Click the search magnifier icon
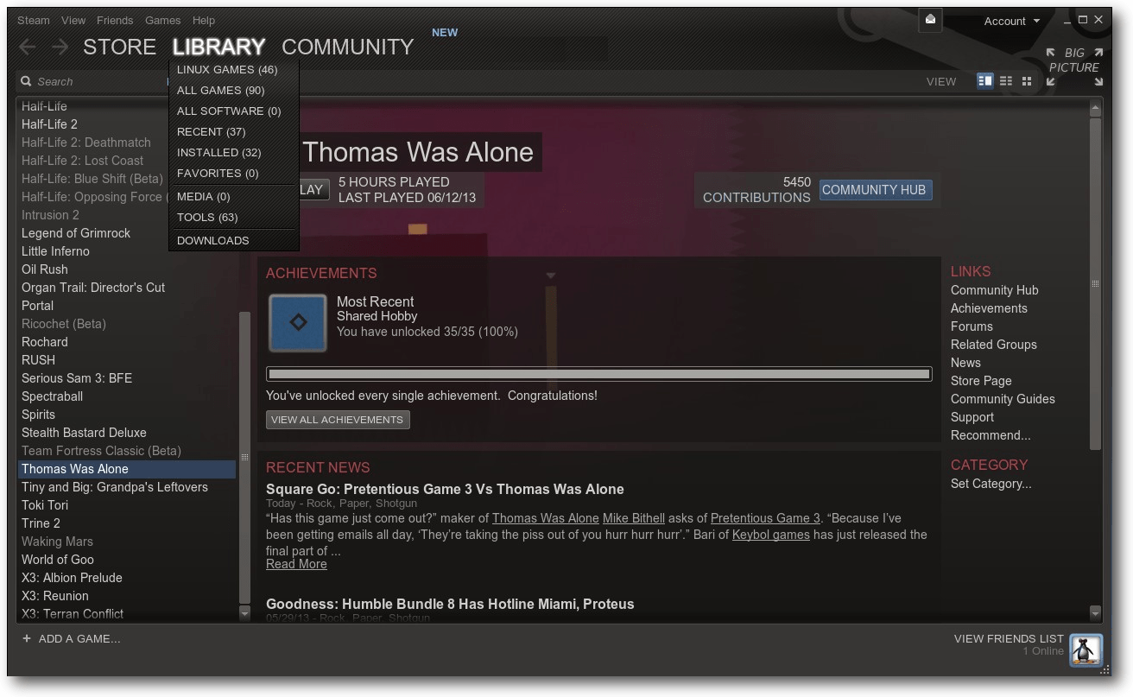Screen dimensions: 1133x697 [27, 81]
